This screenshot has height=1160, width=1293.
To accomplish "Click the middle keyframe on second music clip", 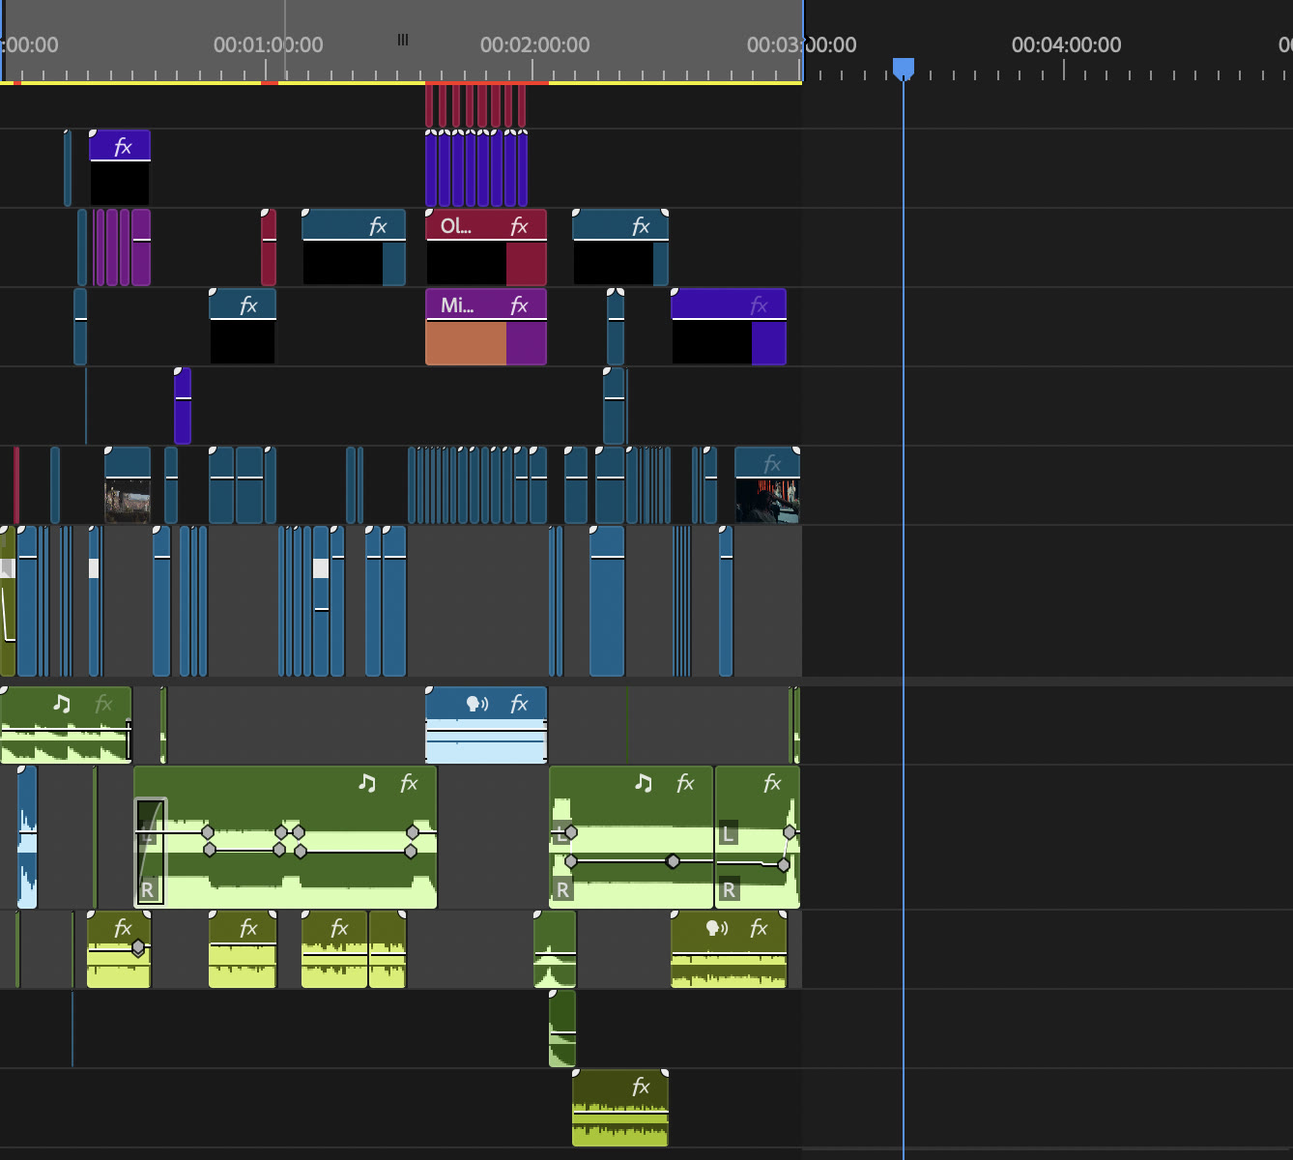I will [x=673, y=860].
